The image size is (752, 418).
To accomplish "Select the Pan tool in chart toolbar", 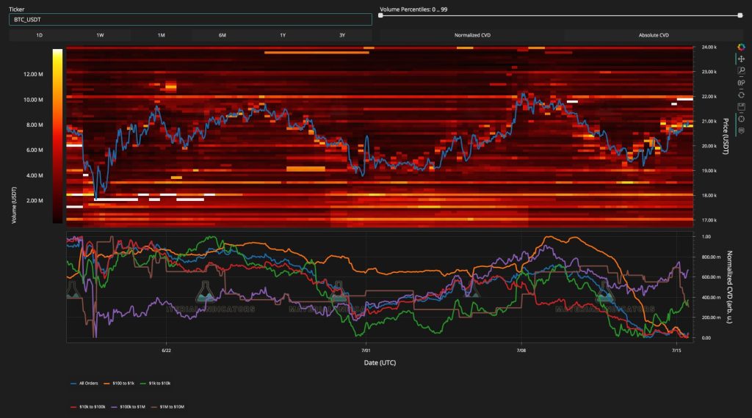I will 741,59.
